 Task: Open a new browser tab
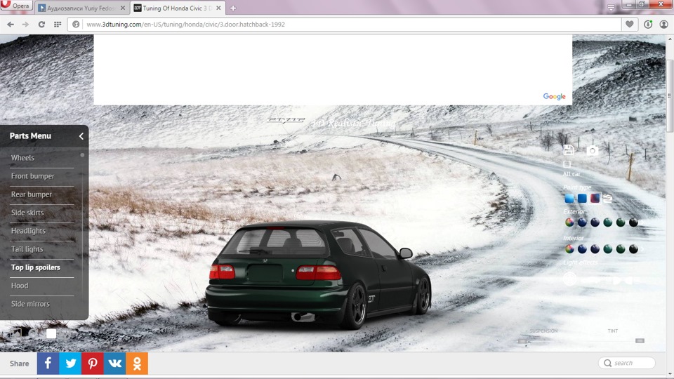tap(233, 8)
